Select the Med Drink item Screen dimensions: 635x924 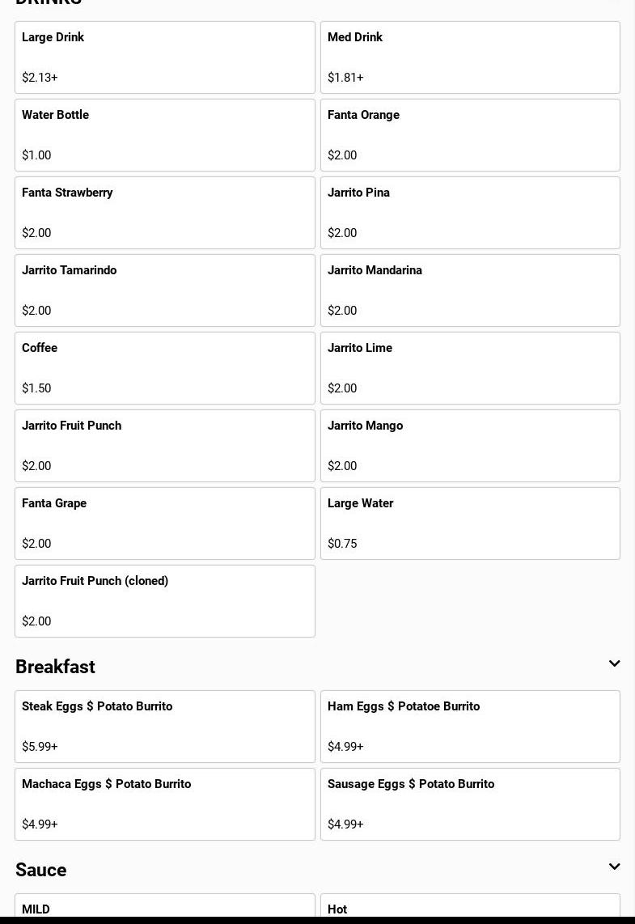point(470,57)
